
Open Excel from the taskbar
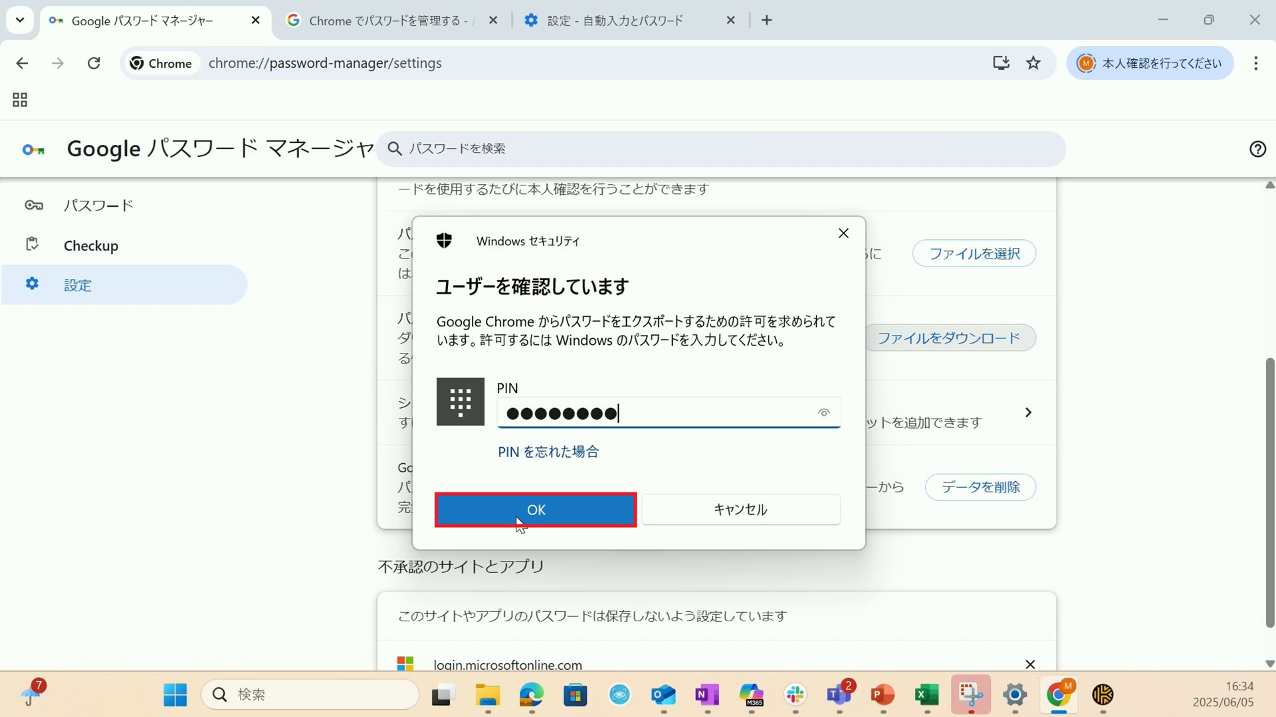point(926,695)
